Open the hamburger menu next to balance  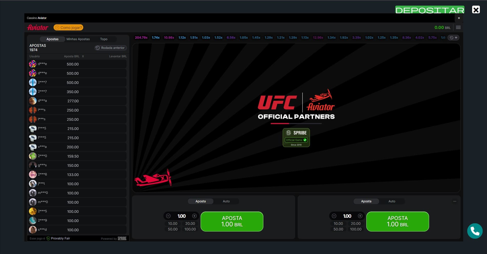click(x=458, y=27)
